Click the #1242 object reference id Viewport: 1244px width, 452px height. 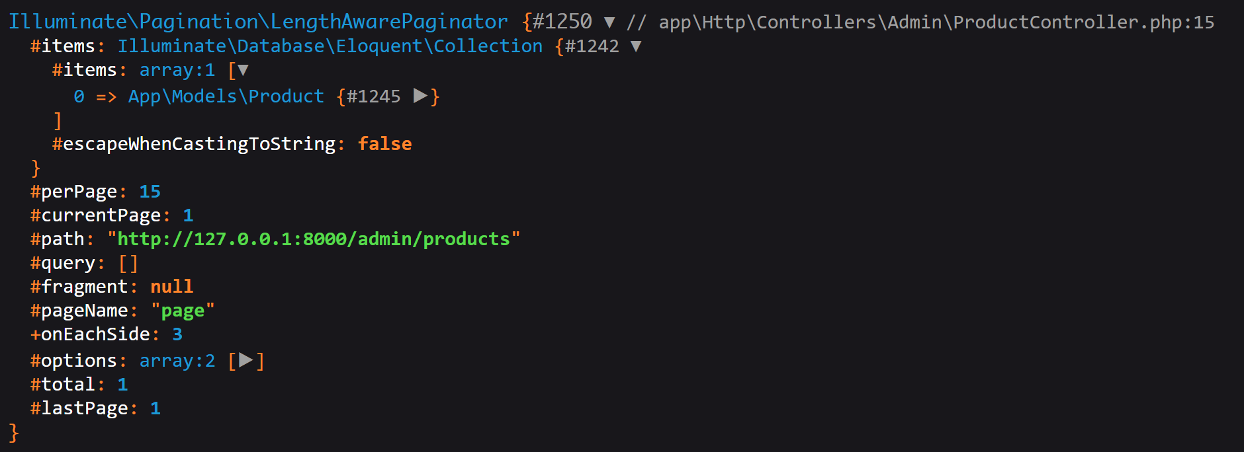[592, 46]
